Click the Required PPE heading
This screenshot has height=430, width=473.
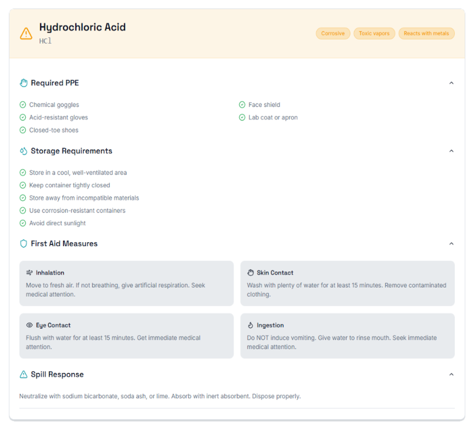[x=55, y=83]
